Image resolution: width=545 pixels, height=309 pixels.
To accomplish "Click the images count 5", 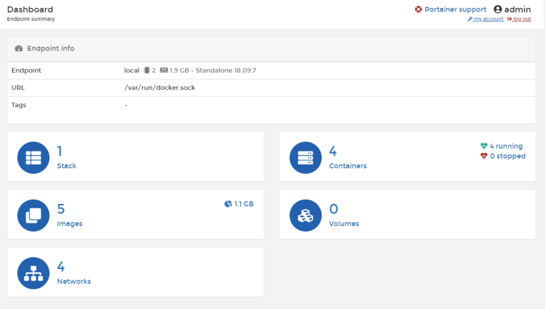I will tap(61, 209).
